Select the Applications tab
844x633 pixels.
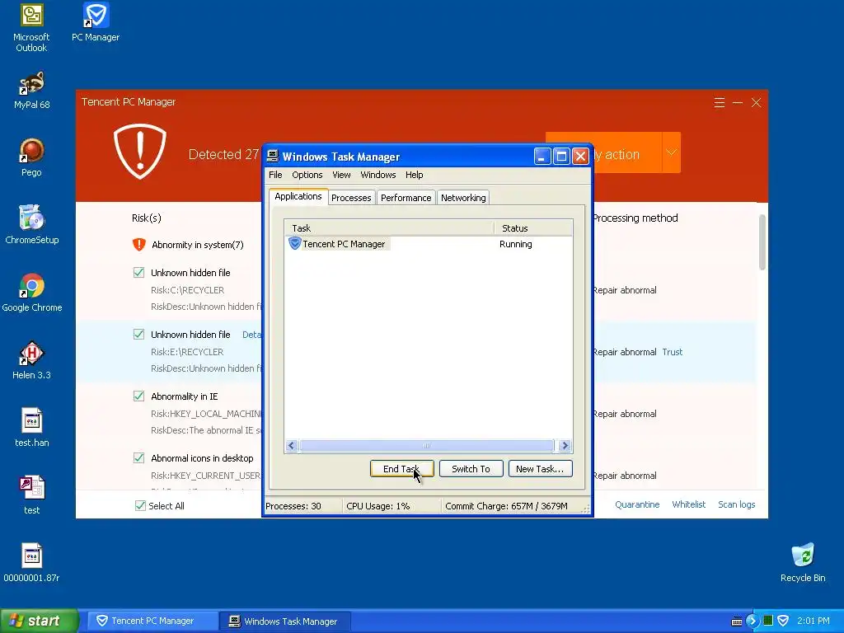(x=298, y=196)
